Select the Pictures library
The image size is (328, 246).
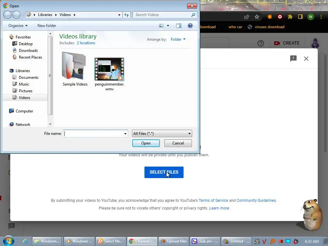point(26,91)
